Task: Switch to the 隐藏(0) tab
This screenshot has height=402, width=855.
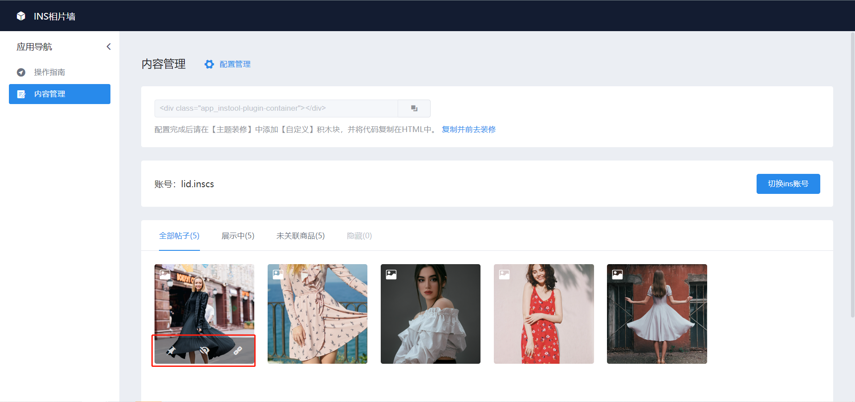Action: 359,236
